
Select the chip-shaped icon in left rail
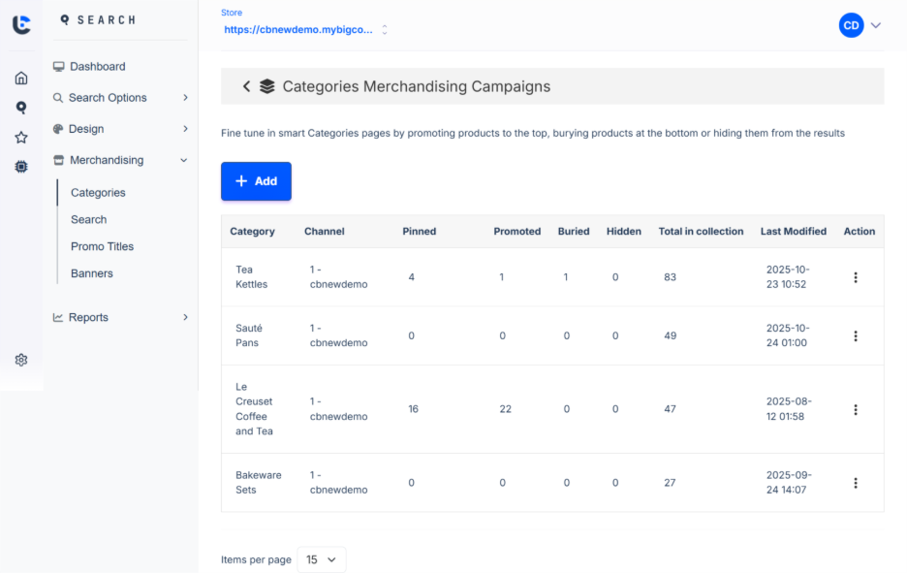(21, 167)
